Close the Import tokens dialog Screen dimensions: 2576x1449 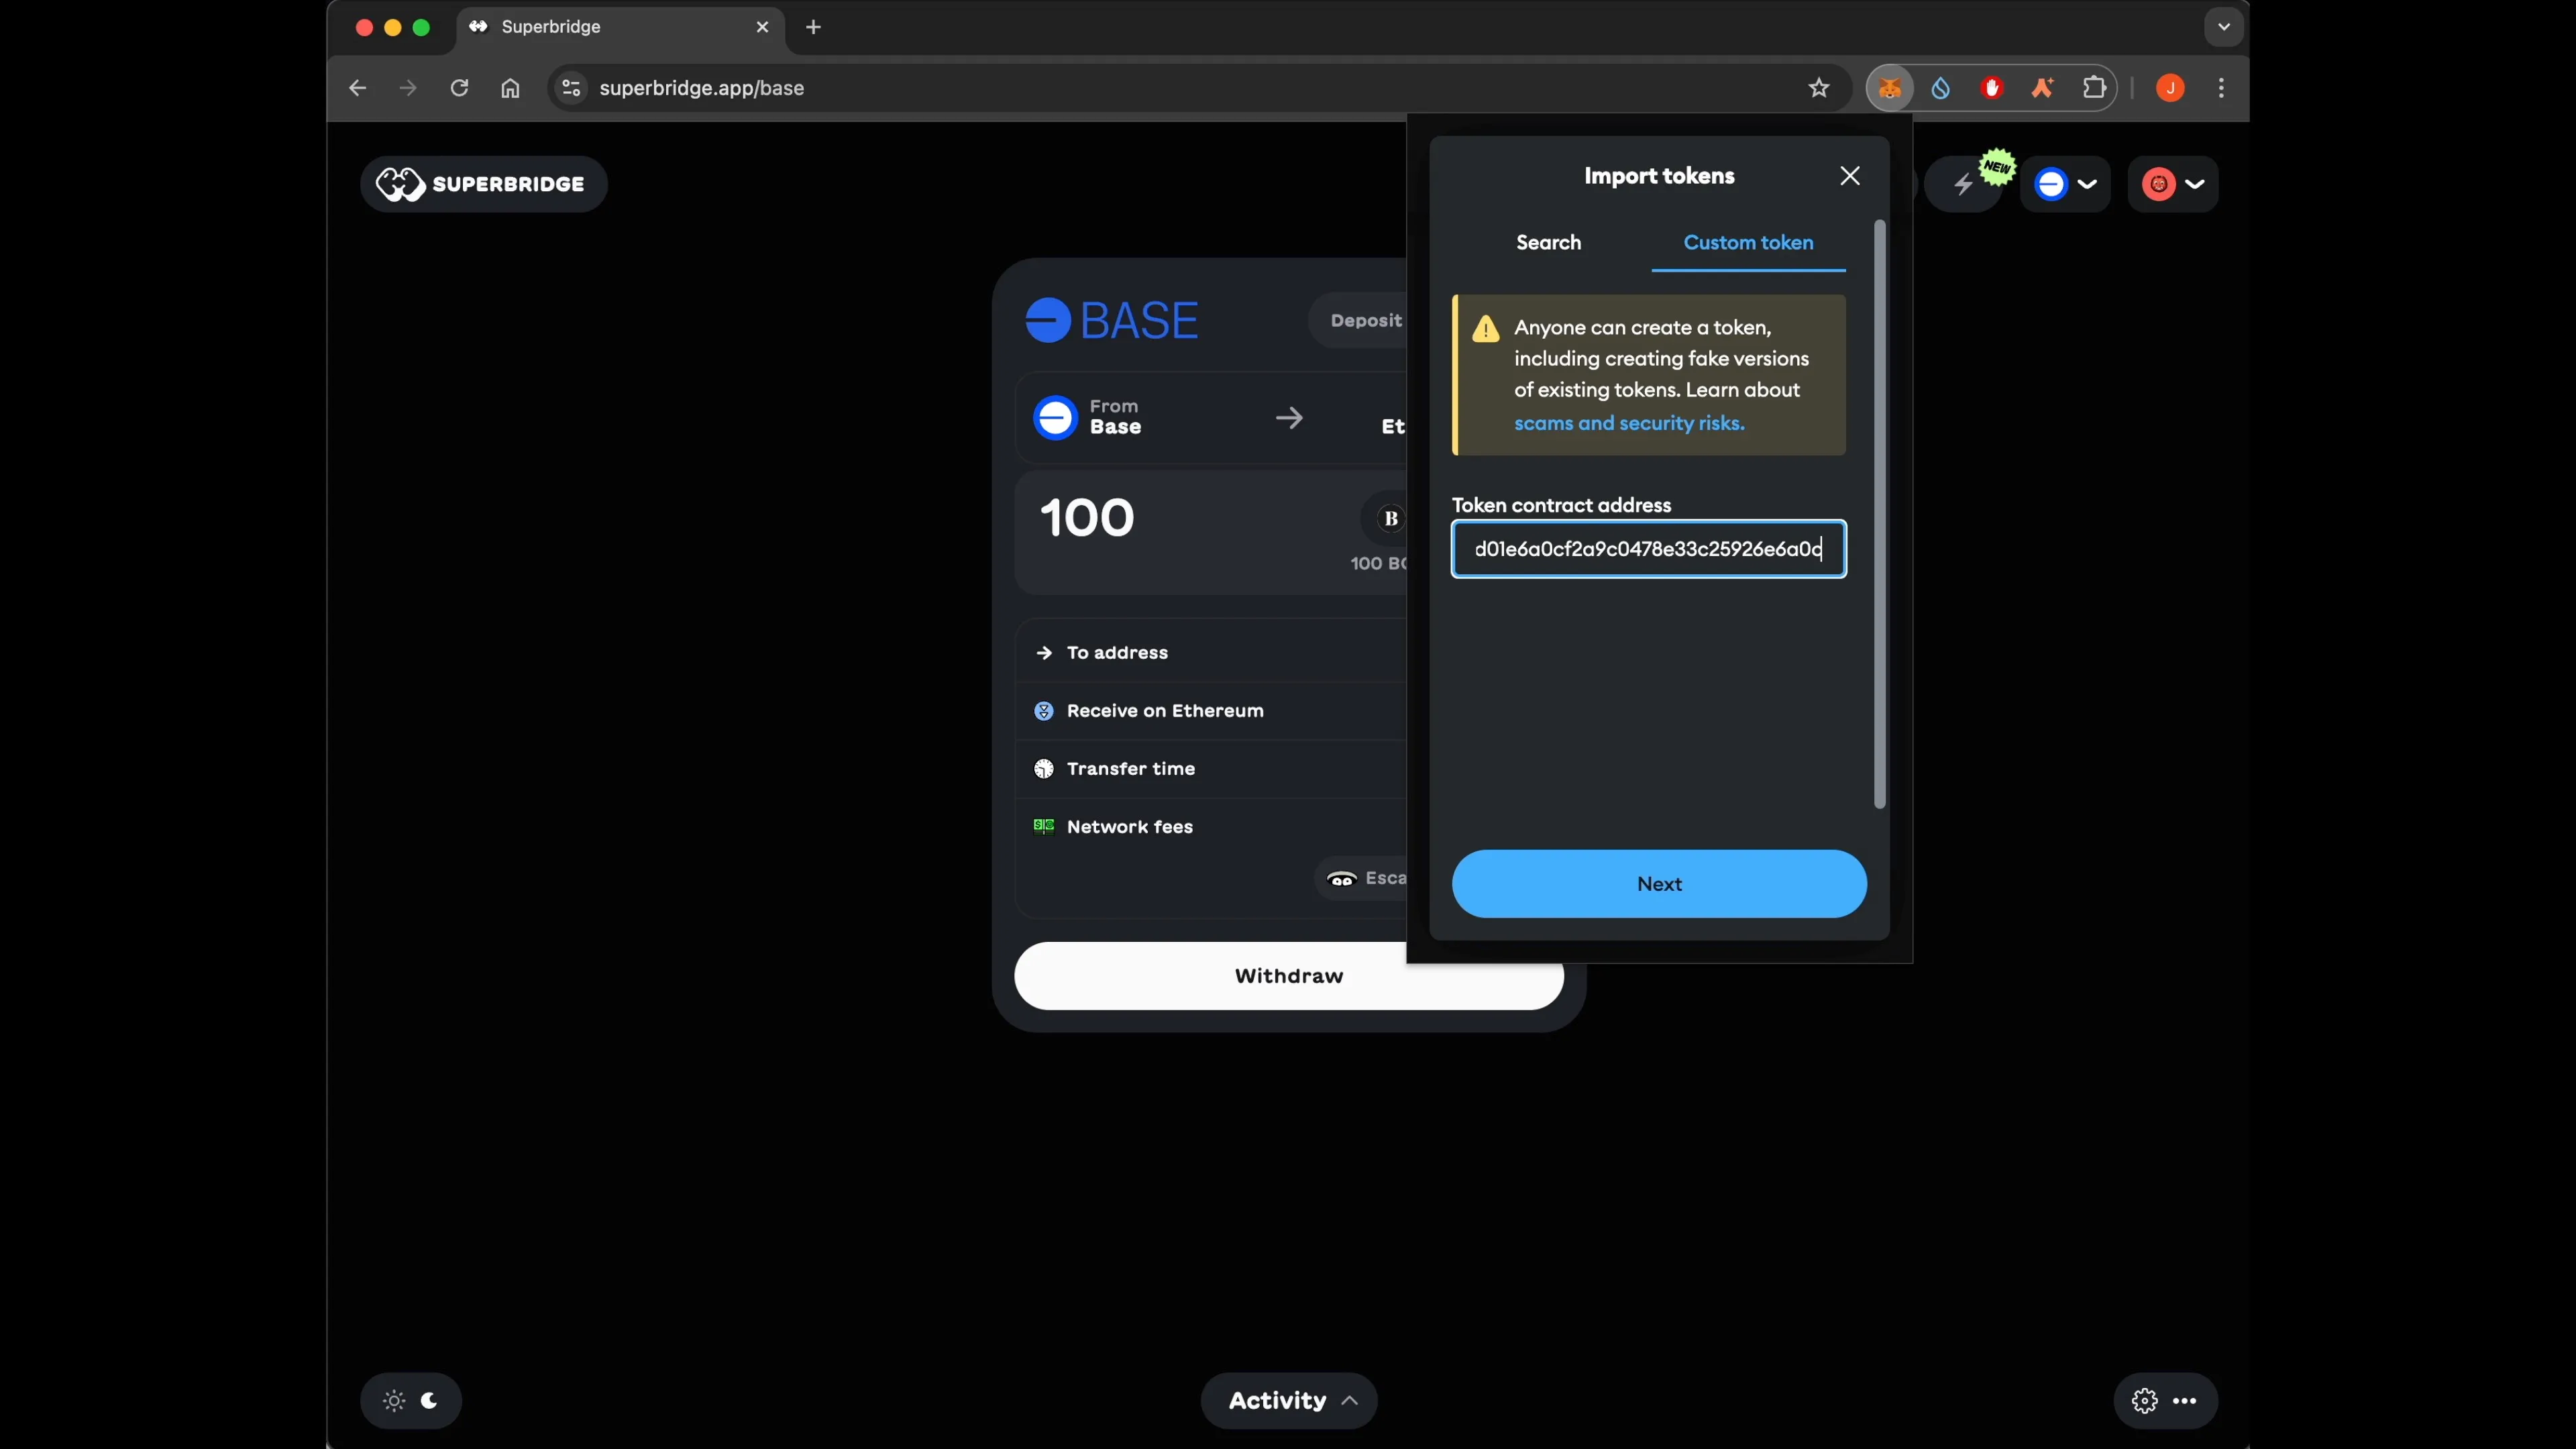click(x=1849, y=176)
